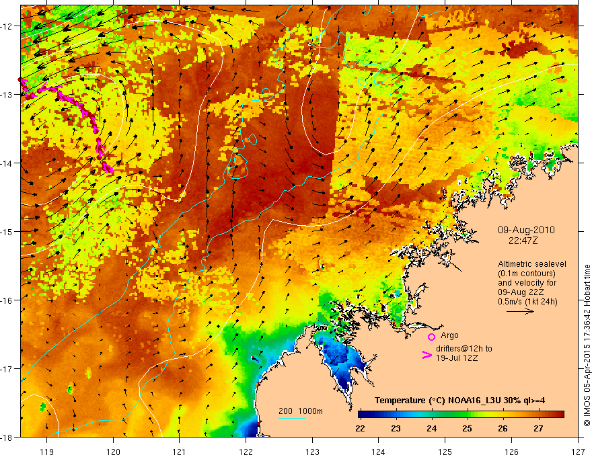Click the magenta drifters arrowhead legend symbol
This screenshot has width=592, height=457.
(x=427, y=354)
